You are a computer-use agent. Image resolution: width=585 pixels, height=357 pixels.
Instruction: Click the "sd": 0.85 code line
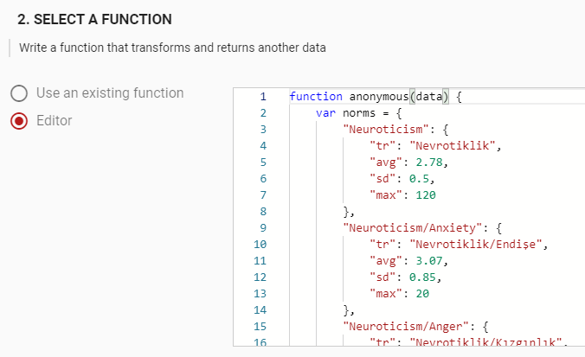(x=405, y=277)
